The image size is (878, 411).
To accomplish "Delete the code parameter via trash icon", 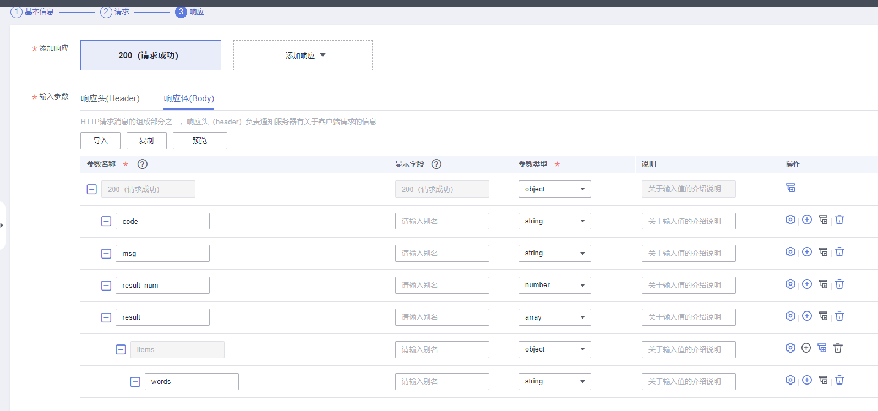I will tap(839, 220).
